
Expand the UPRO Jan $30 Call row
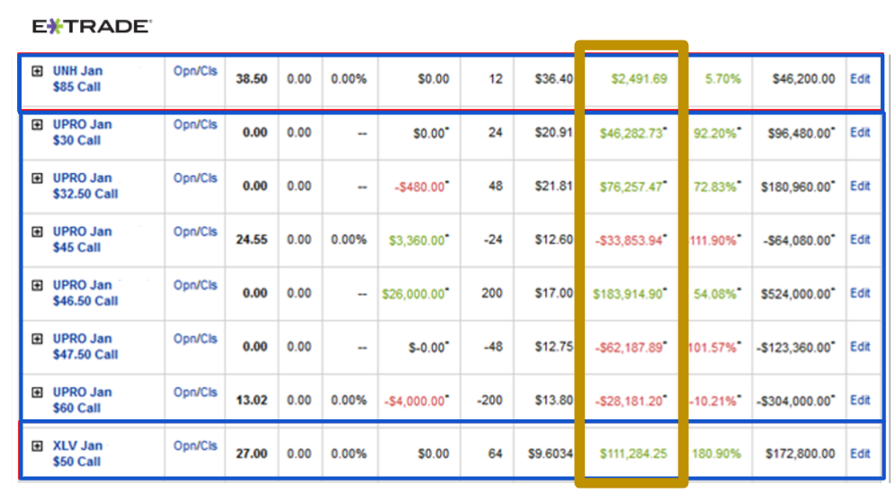tap(37, 125)
